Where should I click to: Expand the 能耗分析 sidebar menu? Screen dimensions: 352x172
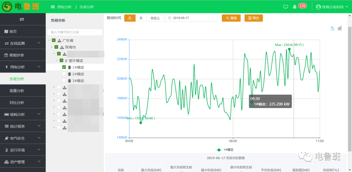tap(22, 114)
